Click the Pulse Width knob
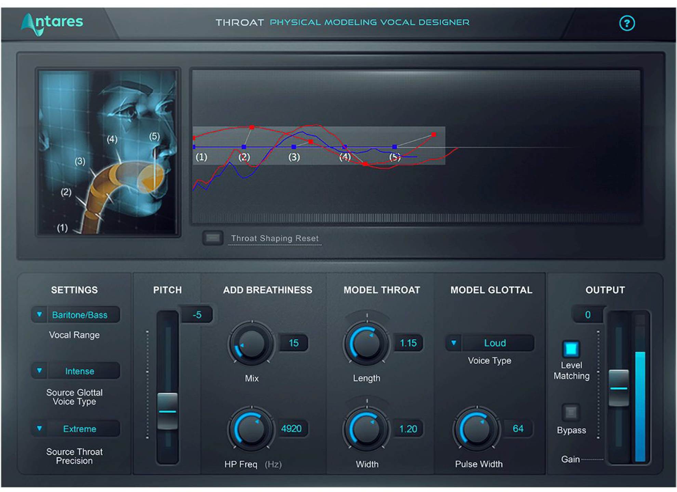Image resolution: width=677 pixels, height=492 pixels. (x=477, y=429)
